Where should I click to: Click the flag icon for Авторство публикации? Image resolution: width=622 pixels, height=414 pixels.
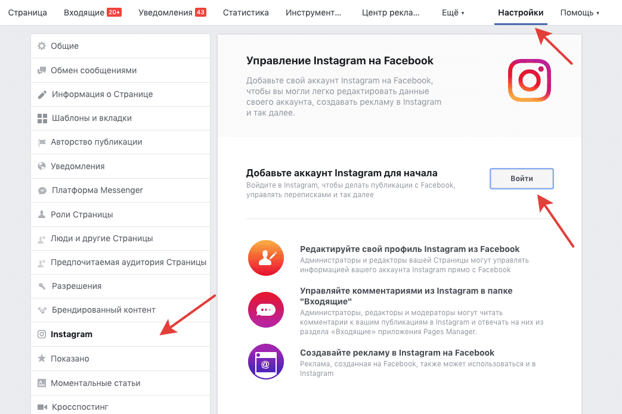[x=42, y=142]
